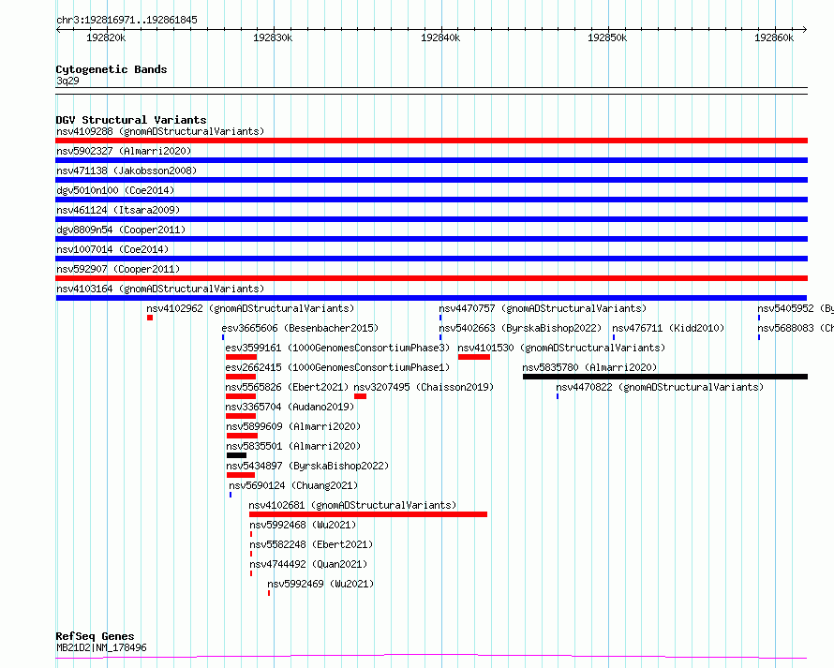Click the small red nsv4102962 feature block
Screen dimensions: 834x668
[x=150, y=318]
